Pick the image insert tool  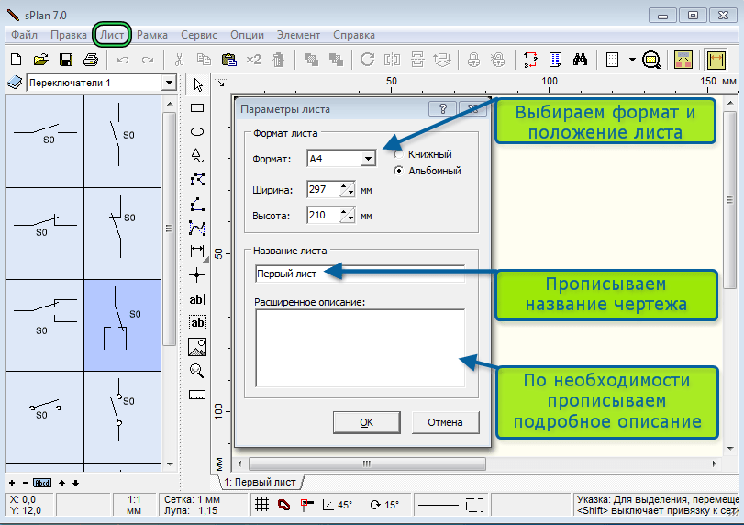pos(197,347)
